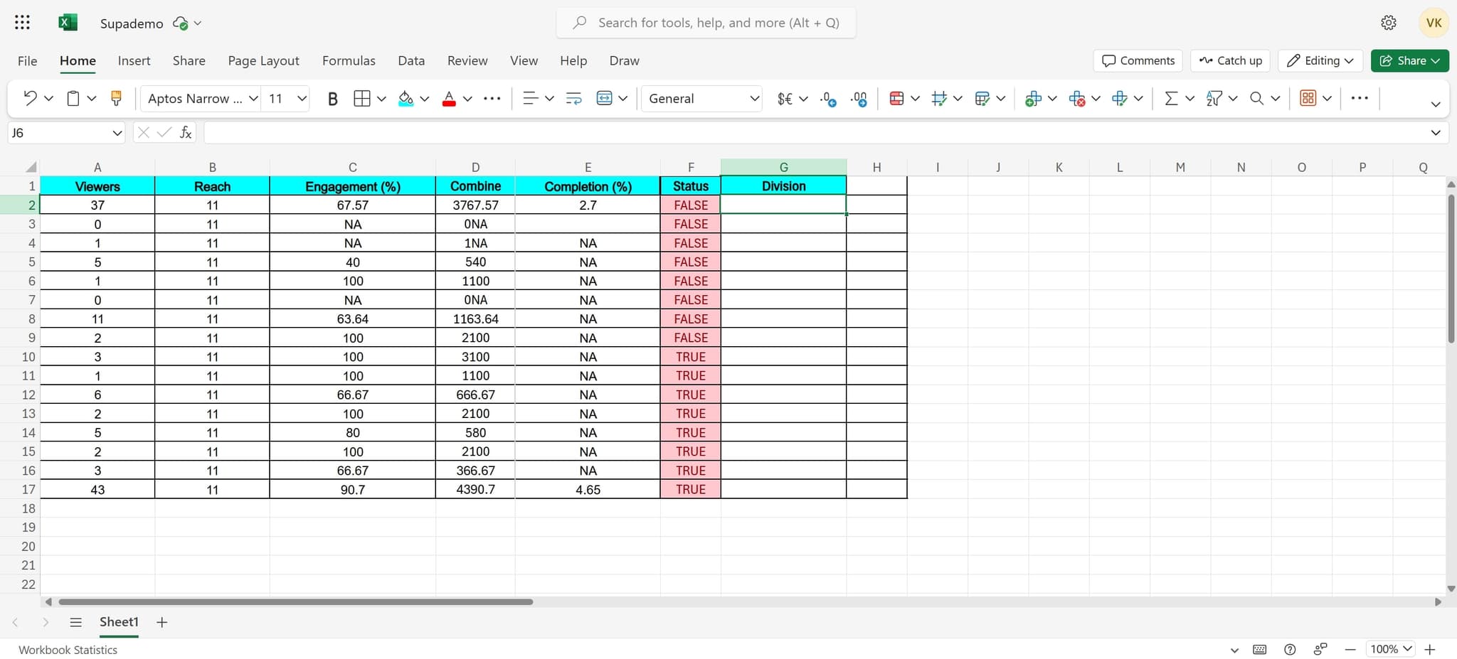This screenshot has height=659, width=1457.
Task: Open the Editing mode dropdown
Action: [1320, 60]
